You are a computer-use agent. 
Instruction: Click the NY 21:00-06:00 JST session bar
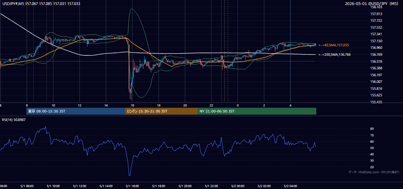click(257, 111)
